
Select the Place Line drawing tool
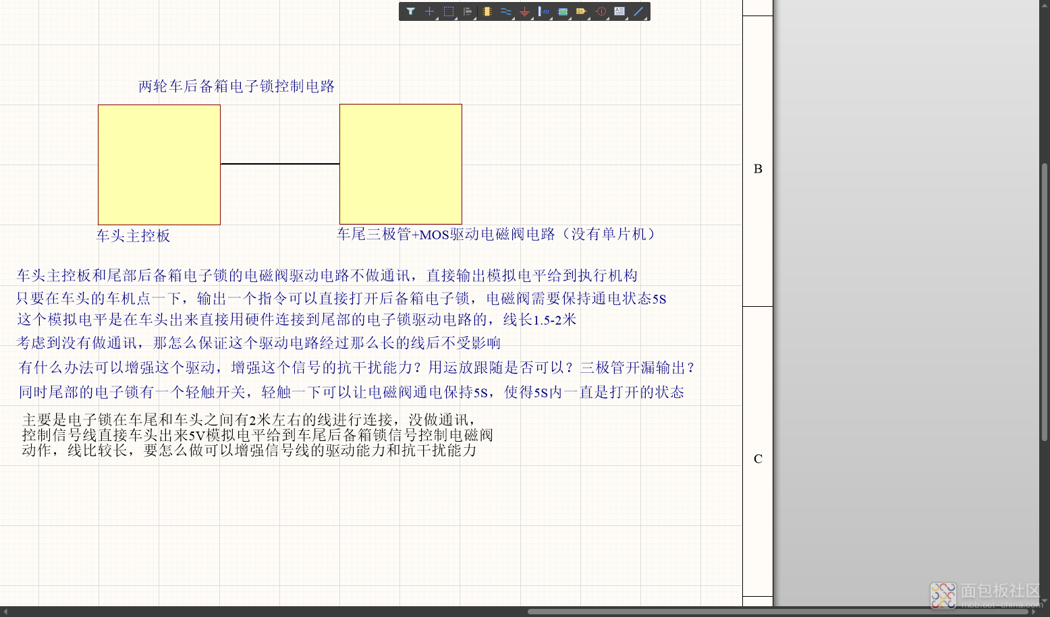638,11
